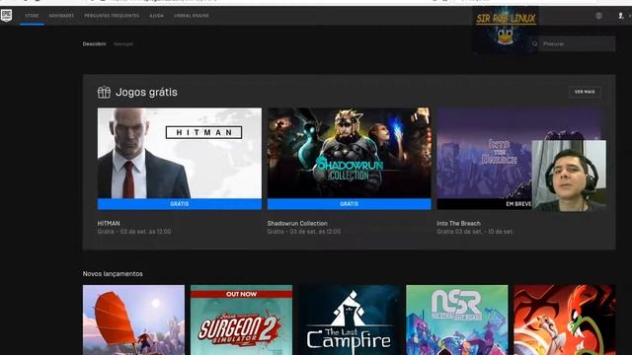Switch to the Navegar tab

click(123, 43)
